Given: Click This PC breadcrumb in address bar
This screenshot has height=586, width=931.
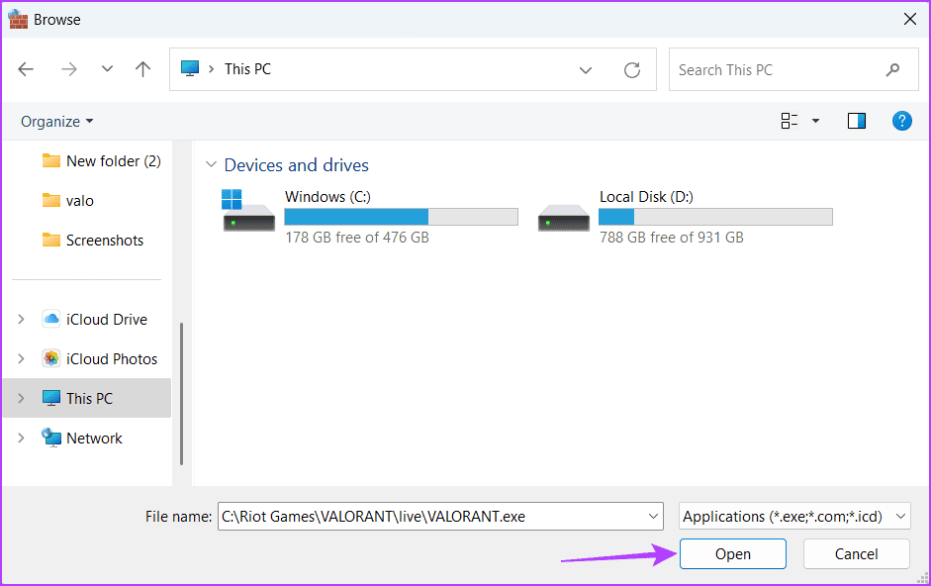Looking at the screenshot, I should [x=247, y=69].
